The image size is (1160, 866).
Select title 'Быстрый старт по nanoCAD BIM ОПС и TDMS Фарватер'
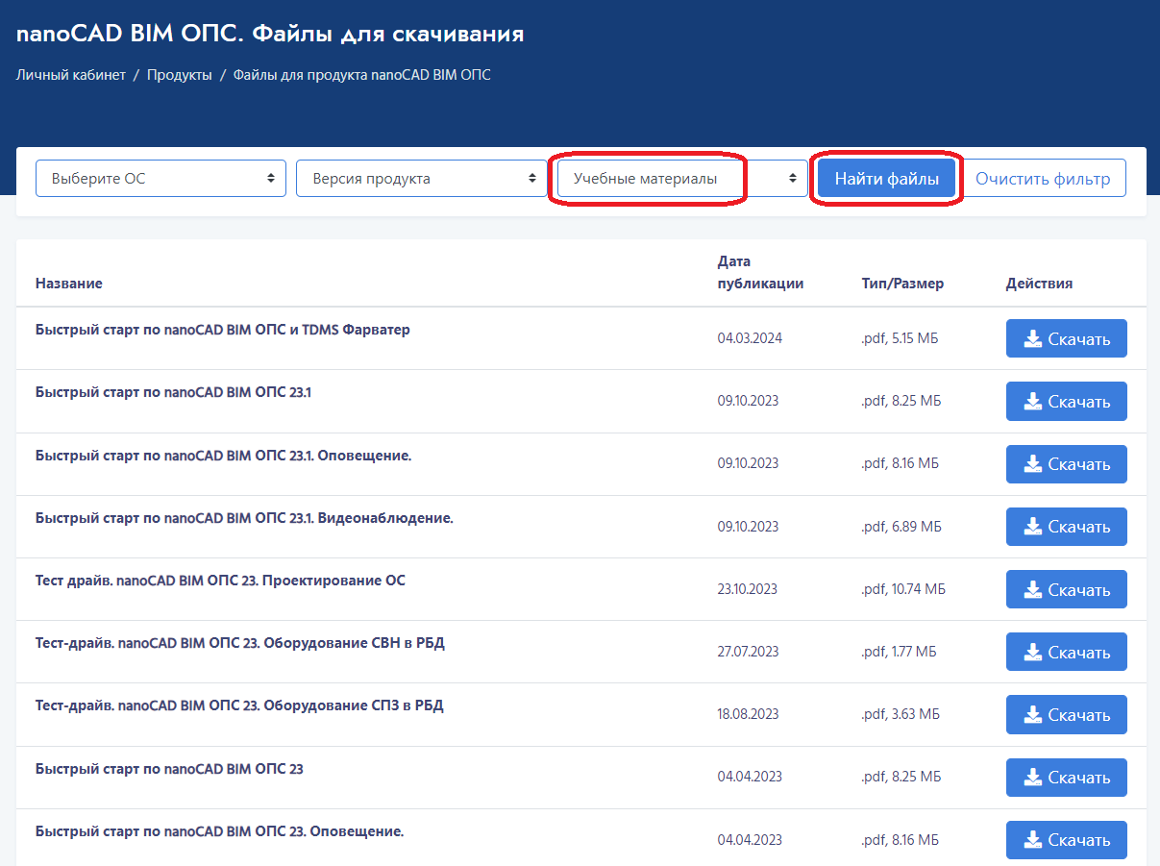tap(223, 330)
